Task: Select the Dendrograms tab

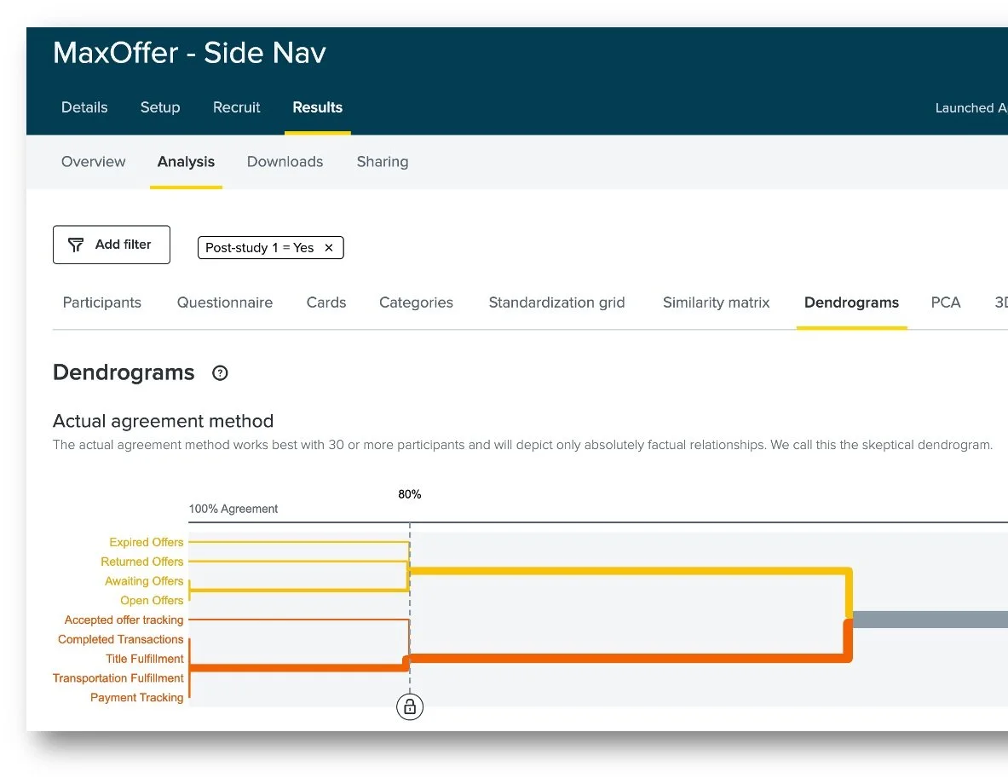Action: tap(851, 303)
